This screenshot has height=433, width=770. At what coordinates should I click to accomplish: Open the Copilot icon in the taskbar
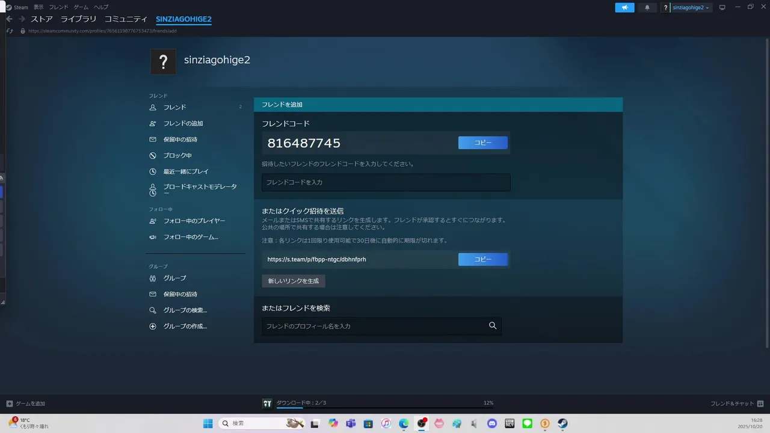(x=333, y=423)
